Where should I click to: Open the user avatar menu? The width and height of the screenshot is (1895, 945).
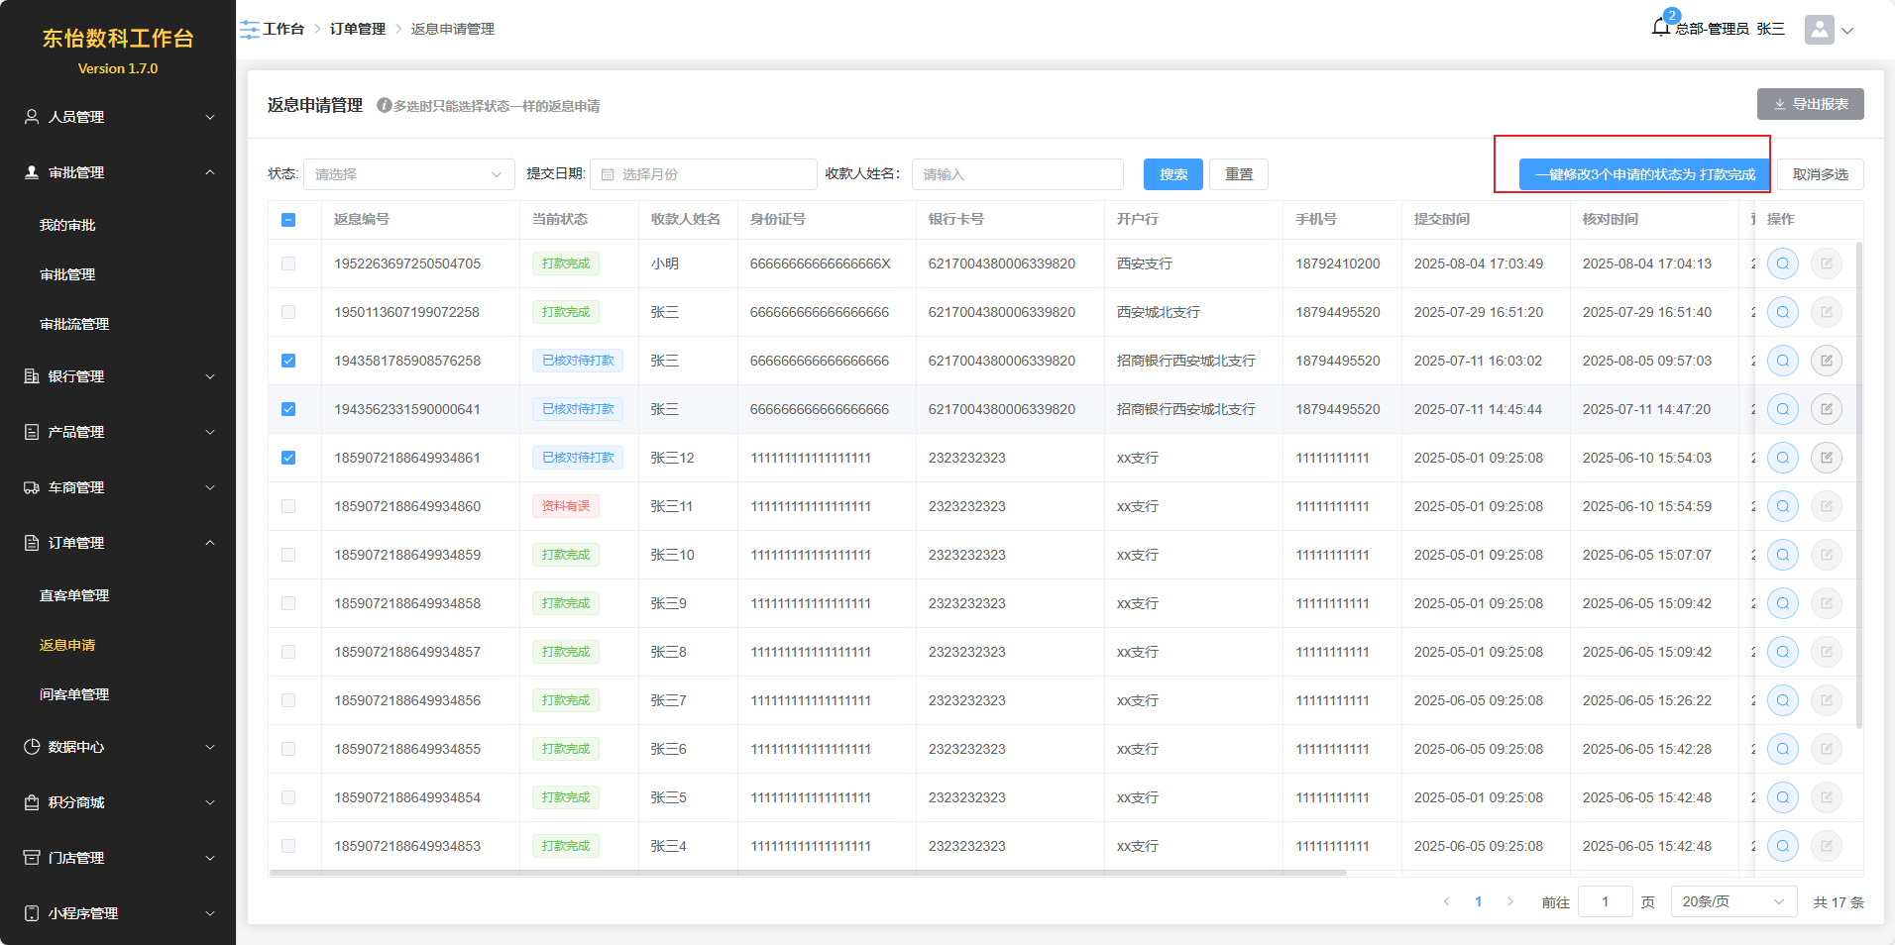click(1820, 30)
